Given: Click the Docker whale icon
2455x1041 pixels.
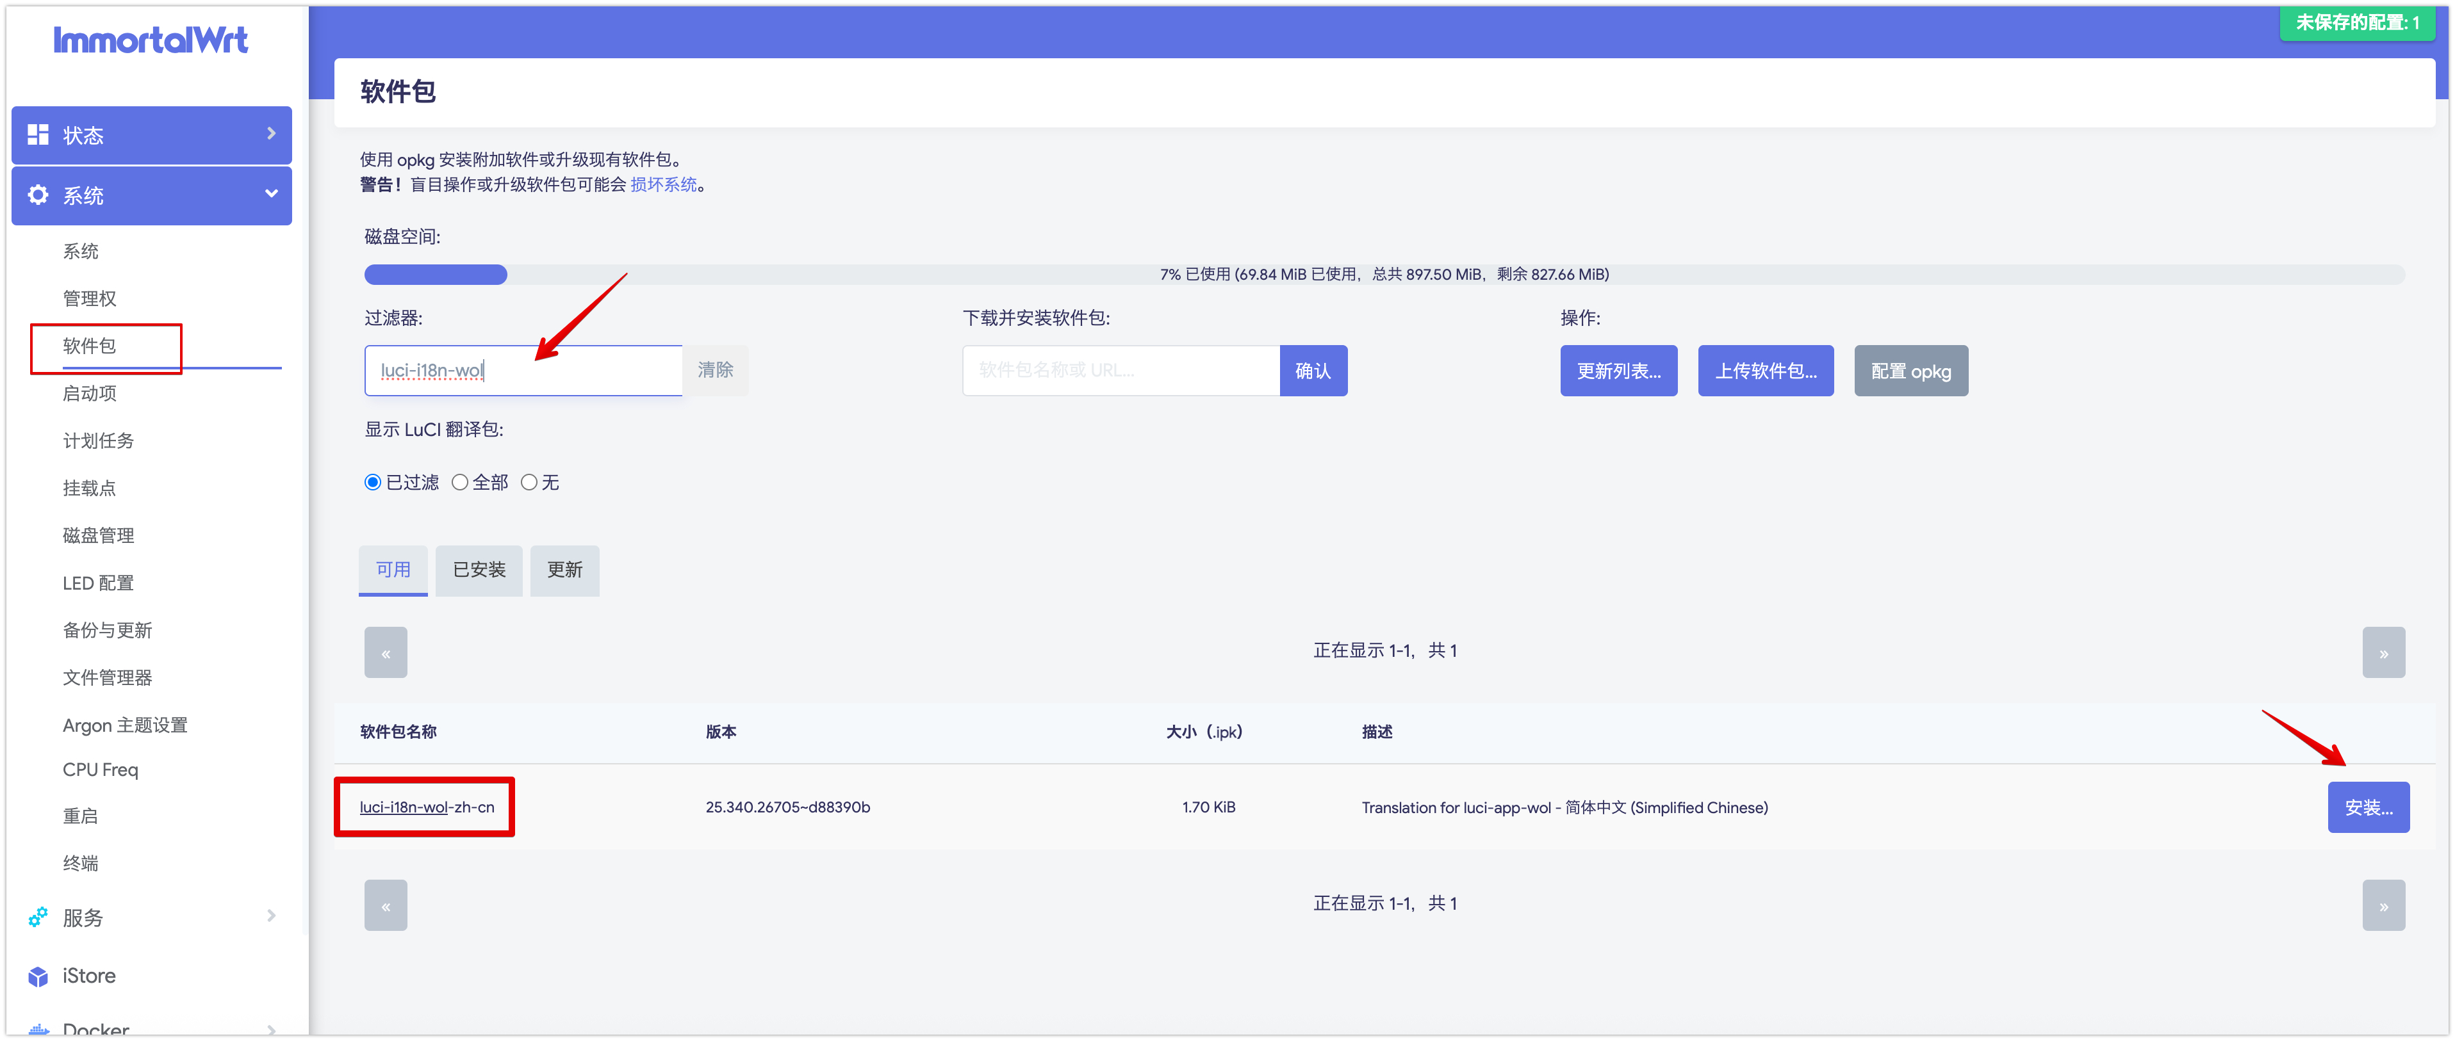Looking at the screenshot, I should tap(38, 1029).
